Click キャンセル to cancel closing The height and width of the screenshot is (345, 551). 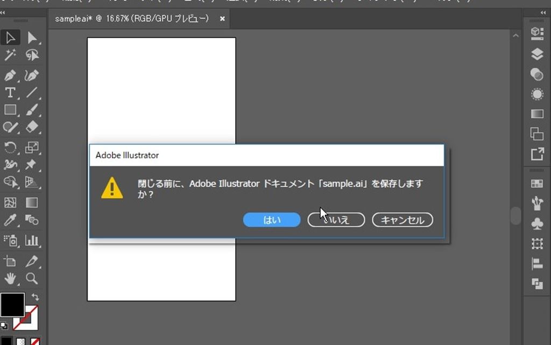coord(402,220)
